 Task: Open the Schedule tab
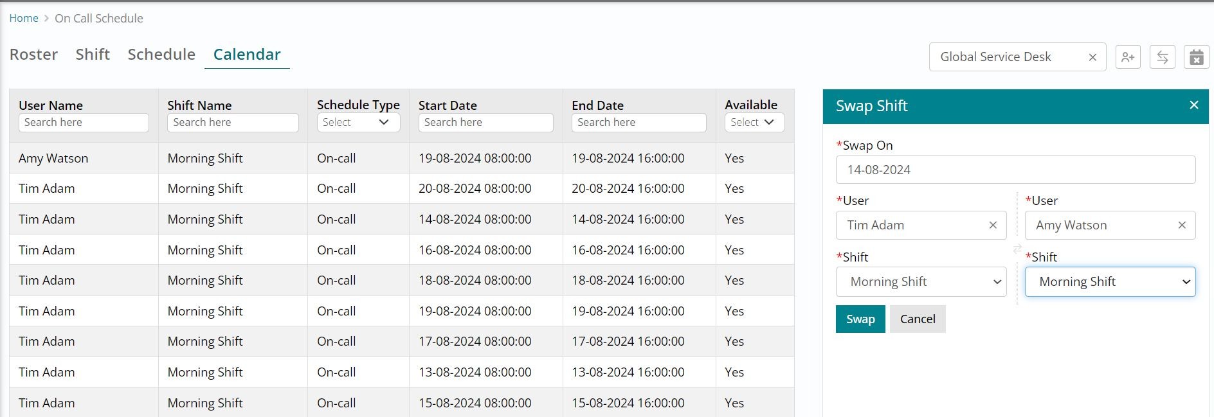pyautogui.click(x=161, y=55)
